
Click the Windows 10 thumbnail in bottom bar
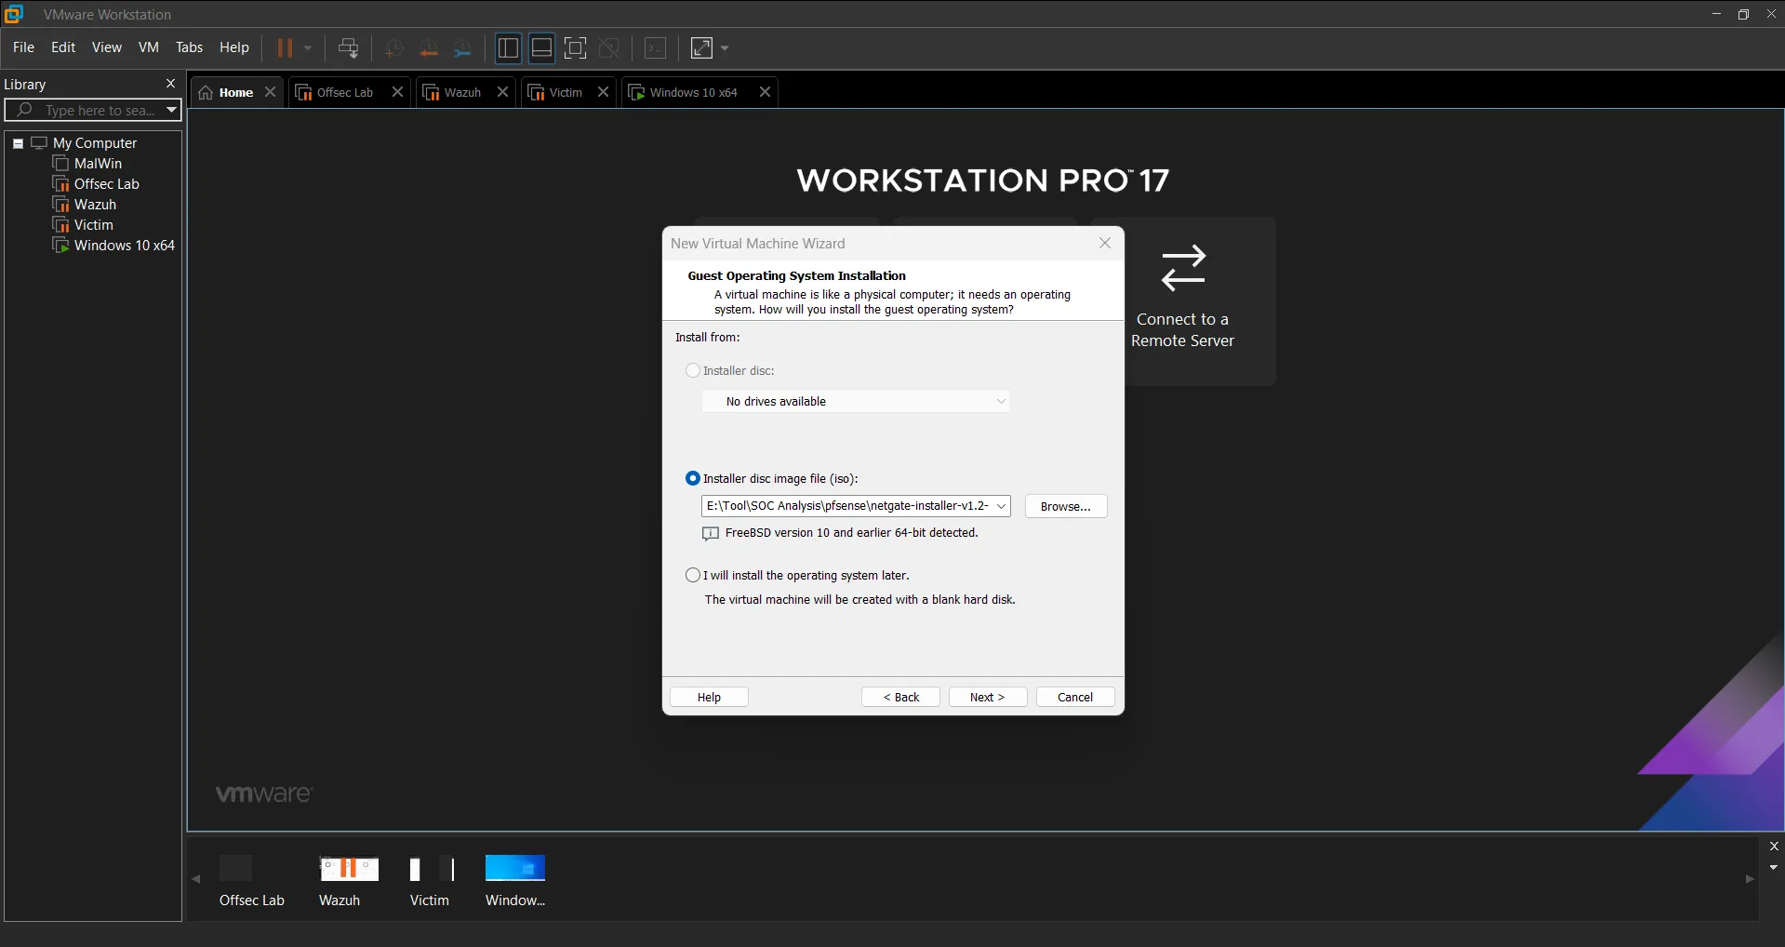point(515,880)
